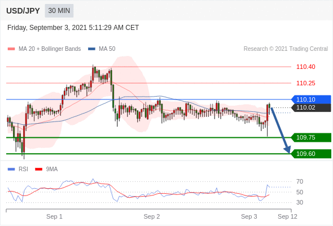Image resolution: width=333 pixels, height=226 pixels.
Task: Click the RSI legend label
Action: click(x=23, y=169)
